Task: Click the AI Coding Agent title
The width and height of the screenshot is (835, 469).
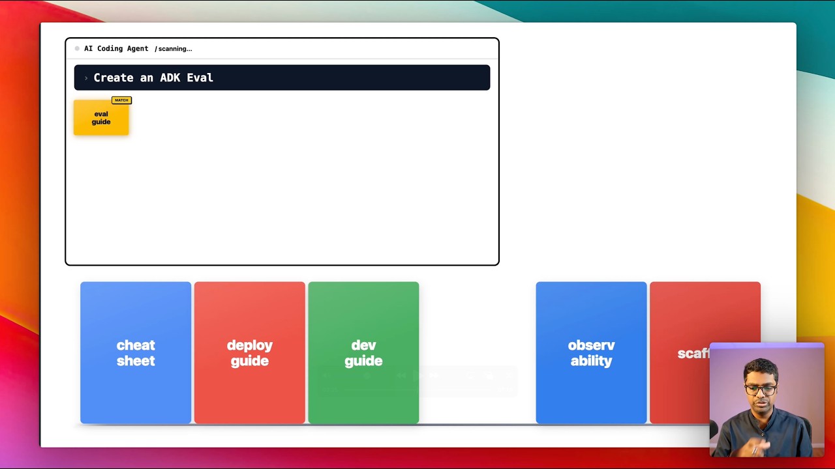Action: 116,49
